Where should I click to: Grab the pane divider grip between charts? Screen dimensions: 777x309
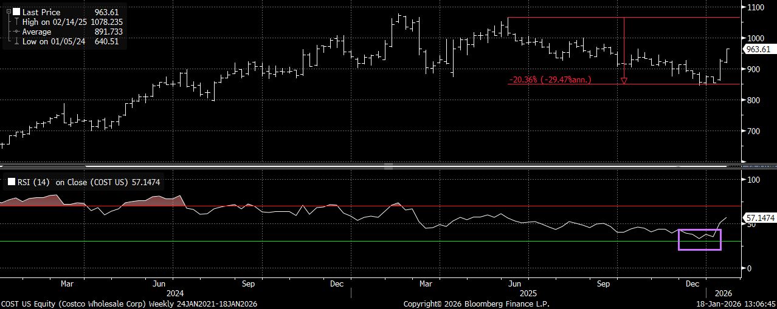coord(388,165)
